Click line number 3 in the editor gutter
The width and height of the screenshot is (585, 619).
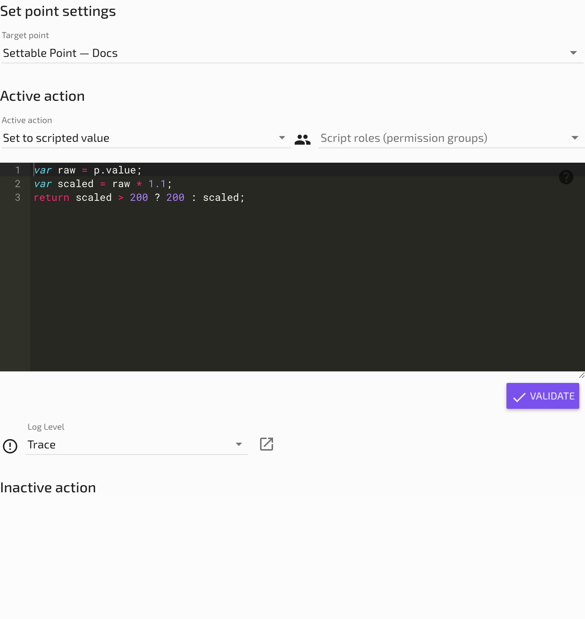pyautogui.click(x=17, y=197)
